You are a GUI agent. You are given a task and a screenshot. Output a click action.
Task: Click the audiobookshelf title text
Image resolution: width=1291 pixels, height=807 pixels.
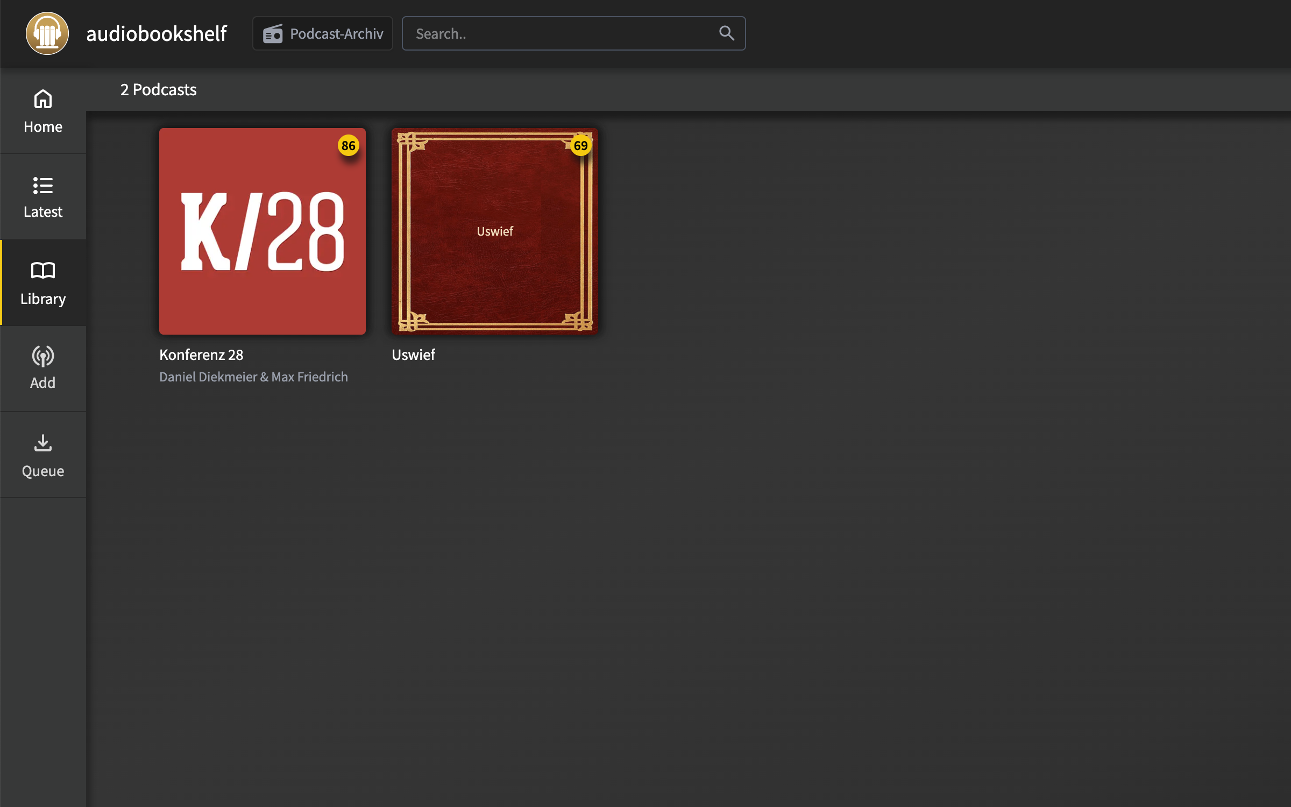pyautogui.click(x=157, y=34)
